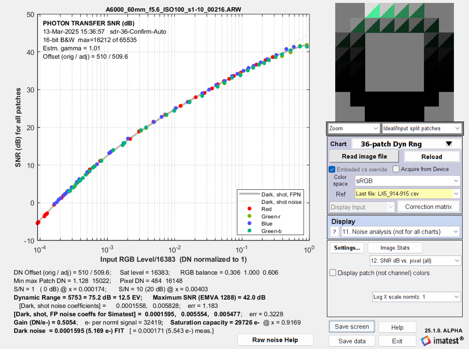Click the 'Sat level = 16383' text
The image size is (469, 349).
(x=145, y=273)
